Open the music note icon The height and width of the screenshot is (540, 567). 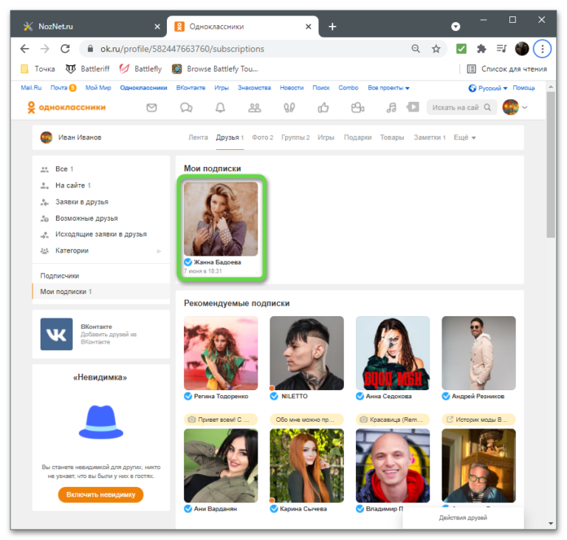point(391,108)
